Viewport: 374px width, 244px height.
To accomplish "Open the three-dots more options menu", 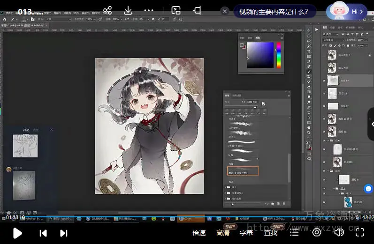I will coord(149,10).
